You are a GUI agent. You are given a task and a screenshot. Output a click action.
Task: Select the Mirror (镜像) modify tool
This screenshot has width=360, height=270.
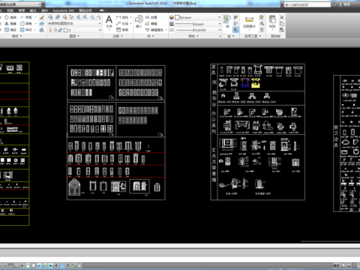click(10, 23)
